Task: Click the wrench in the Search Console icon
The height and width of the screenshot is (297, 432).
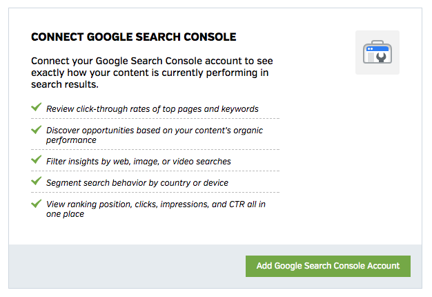Action: (381, 60)
